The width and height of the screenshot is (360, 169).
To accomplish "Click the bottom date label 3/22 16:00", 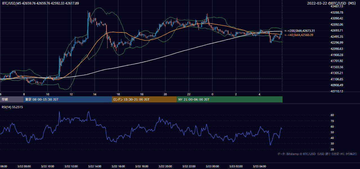I will click(x=118, y=166).
